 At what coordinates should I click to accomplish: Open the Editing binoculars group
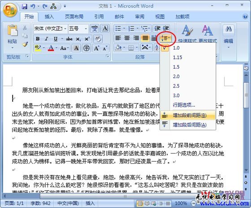pyautogui.click(x=229, y=37)
